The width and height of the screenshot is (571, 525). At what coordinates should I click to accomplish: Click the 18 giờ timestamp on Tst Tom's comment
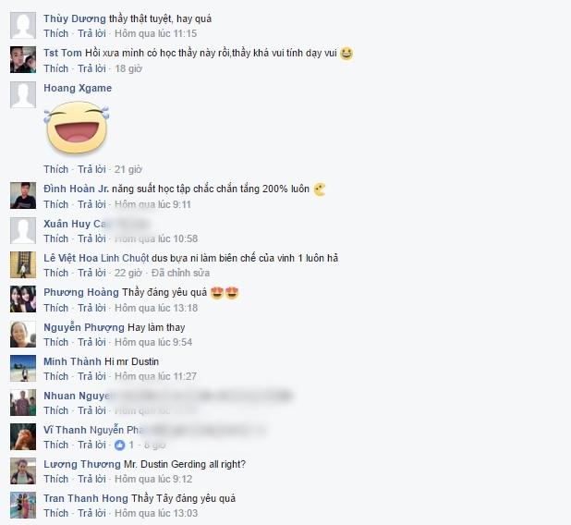(x=128, y=68)
